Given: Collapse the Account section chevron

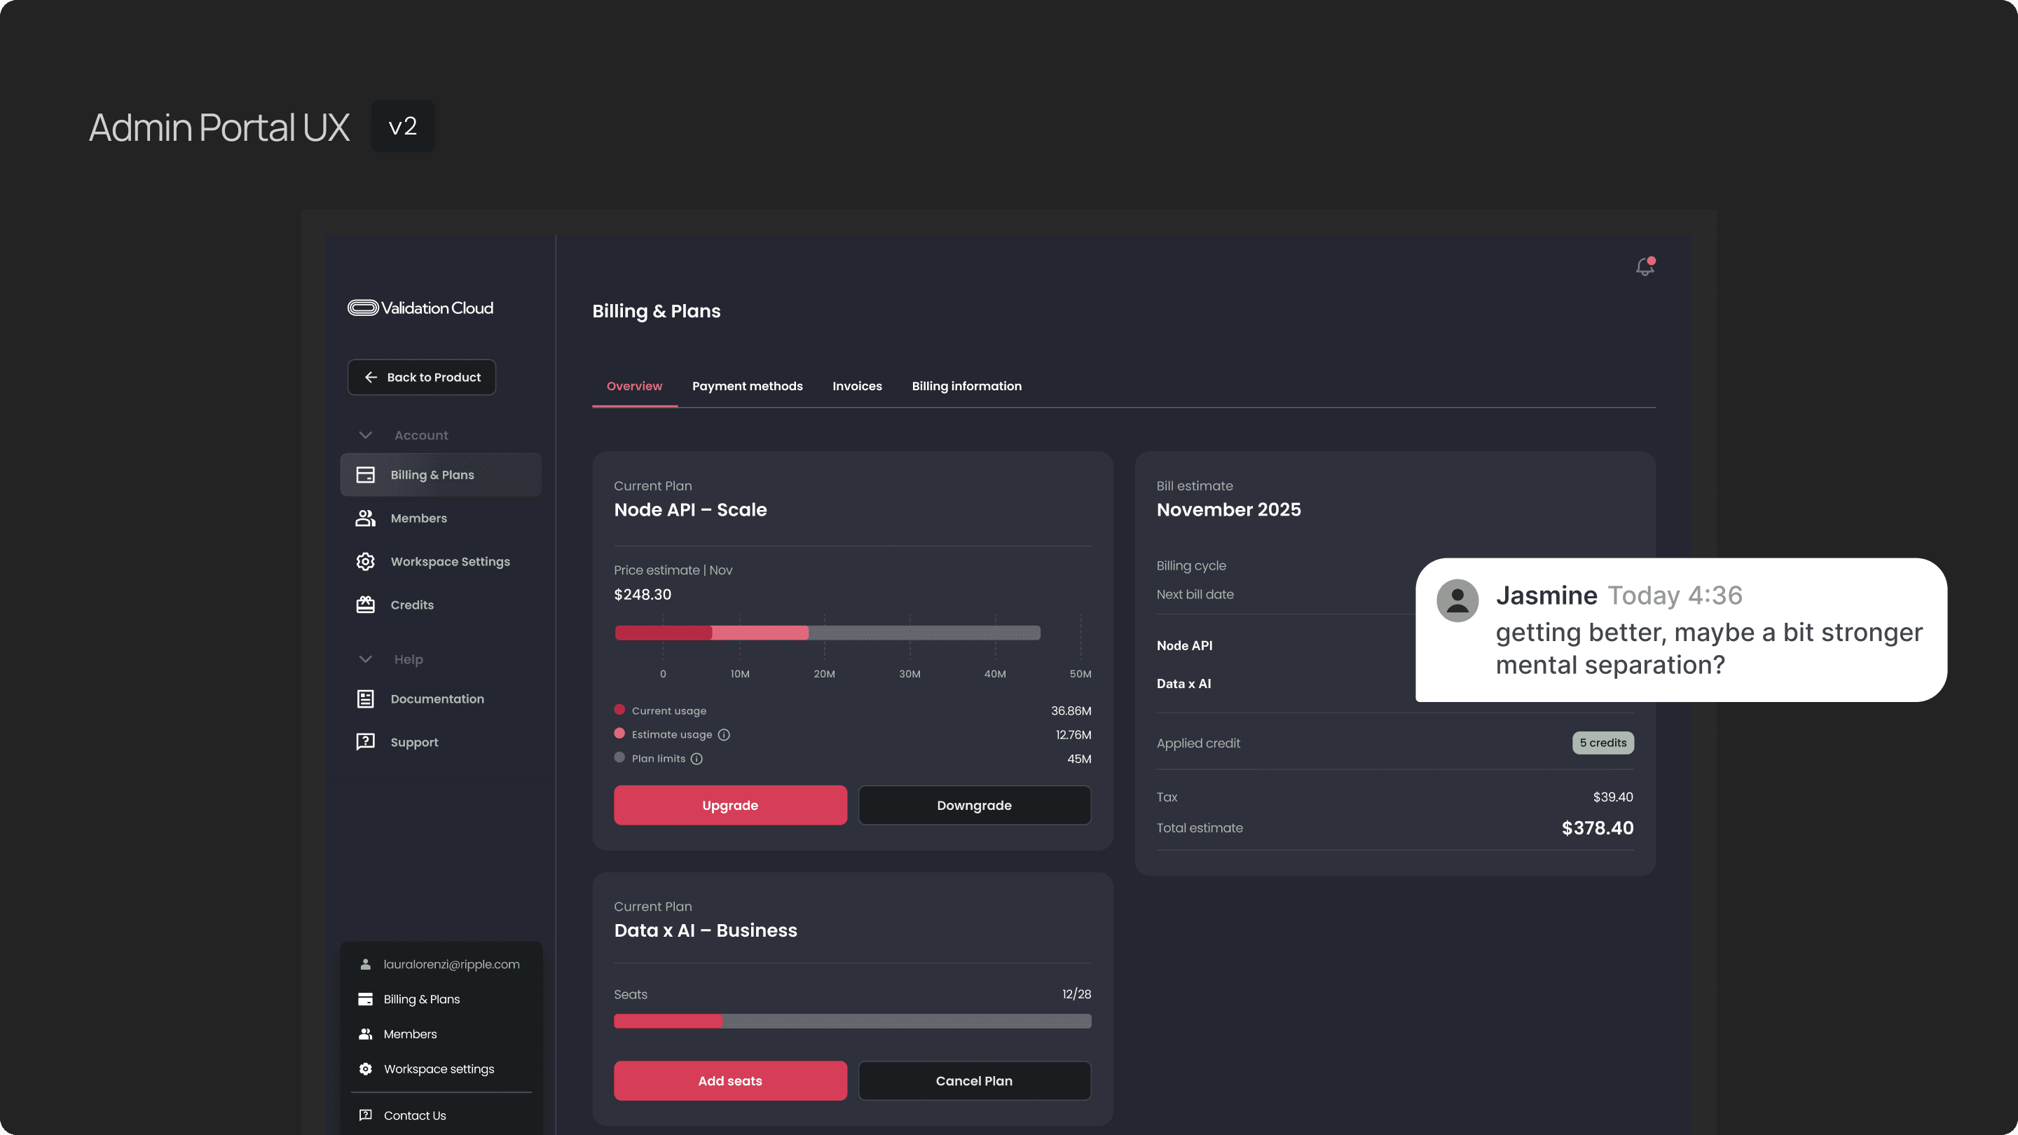Looking at the screenshot, I should tap(365, 434).
